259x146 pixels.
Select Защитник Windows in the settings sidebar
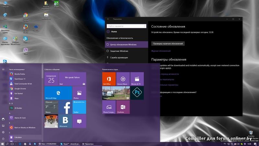119,51
